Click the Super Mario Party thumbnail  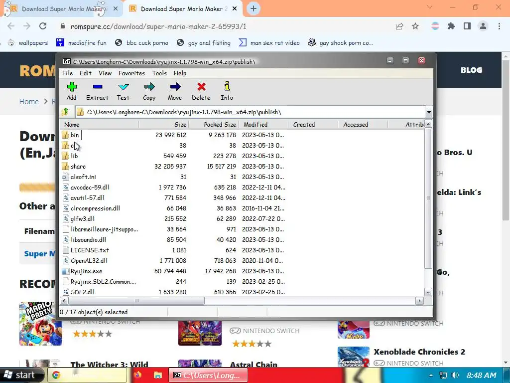(x=41, y=323)
